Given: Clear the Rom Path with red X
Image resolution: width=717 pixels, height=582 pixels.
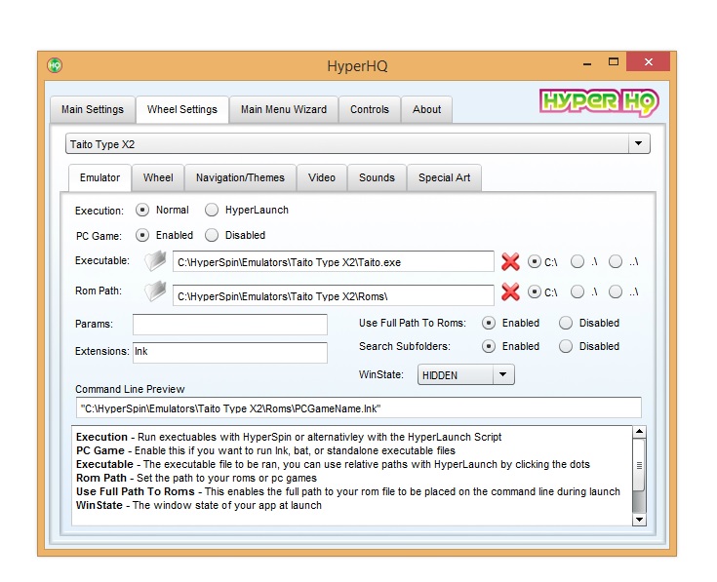Looking at the screenshot, I should [x=510, y=291].
